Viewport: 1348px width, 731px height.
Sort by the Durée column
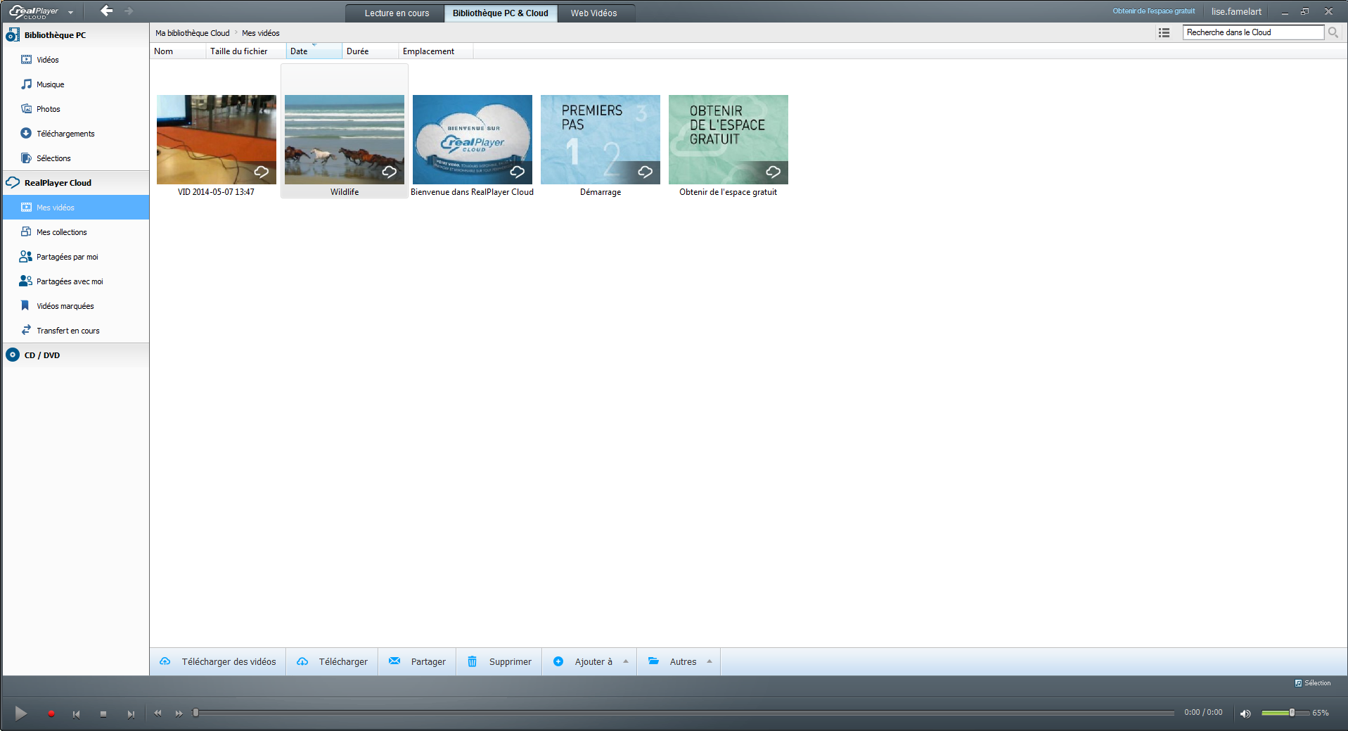370,51
